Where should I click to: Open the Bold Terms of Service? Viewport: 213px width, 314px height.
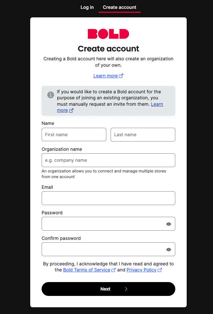87,270
